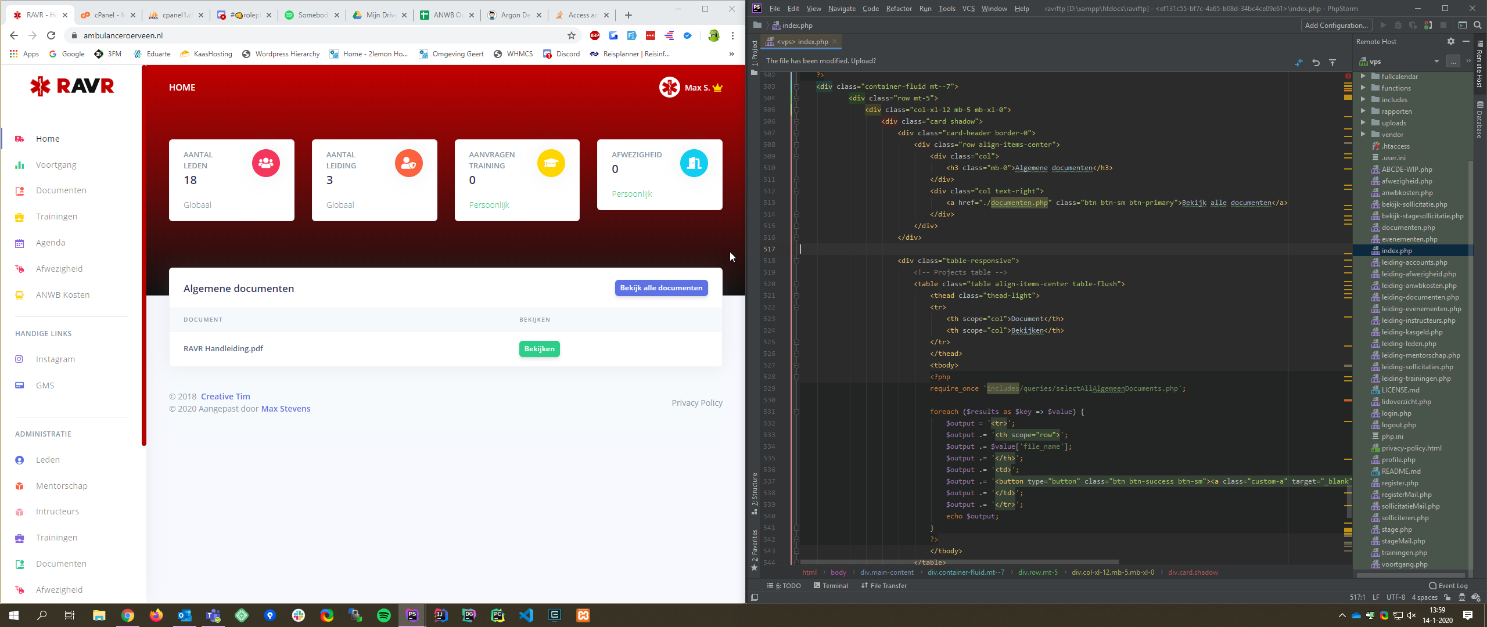Screen dimensions: 1487x627
Task: Click the Bekijk alle documenten button
Action: (661, 288)
